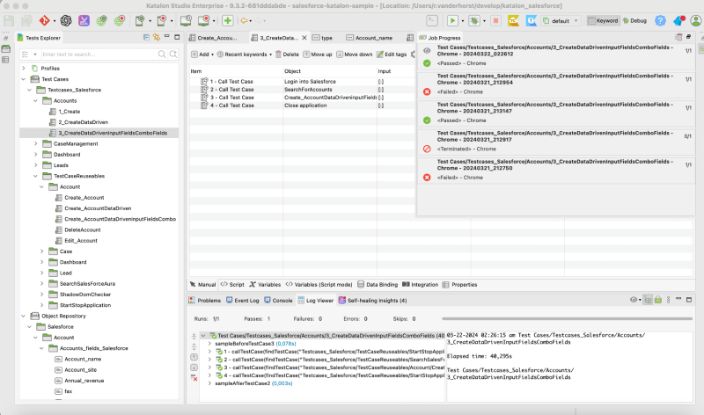This screenshot has height=415, width=704.
Task: Click the Debug bug run icon
Action: coord(474,20)
